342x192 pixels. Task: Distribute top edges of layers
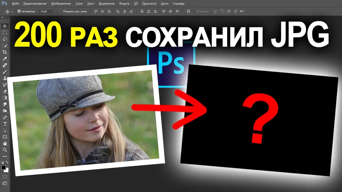142,11
